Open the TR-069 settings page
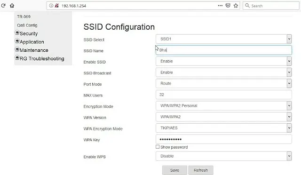Image resolution: width=301 pixels, height=175 pixels. click(x=24, y=17)
